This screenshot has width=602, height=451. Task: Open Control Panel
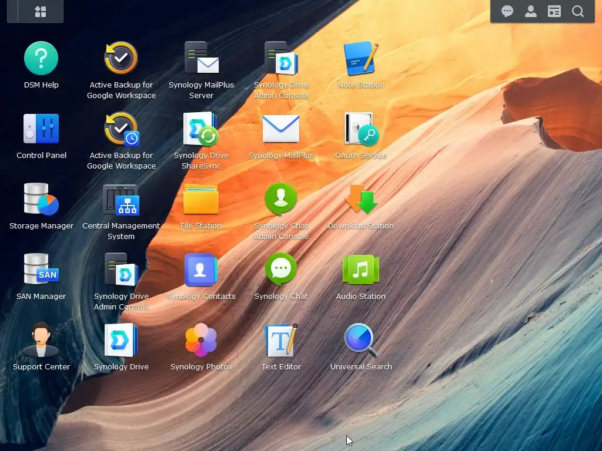pos(41,129)
